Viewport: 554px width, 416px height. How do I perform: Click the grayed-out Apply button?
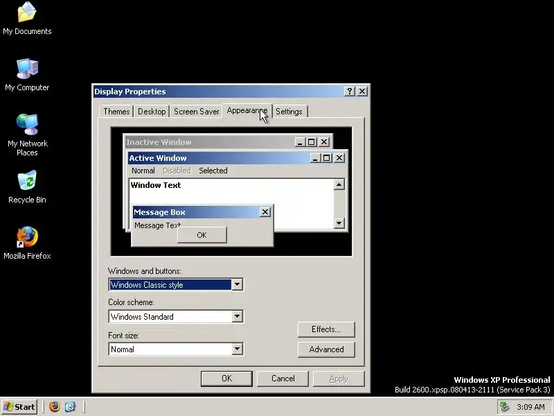coord(339,379)
